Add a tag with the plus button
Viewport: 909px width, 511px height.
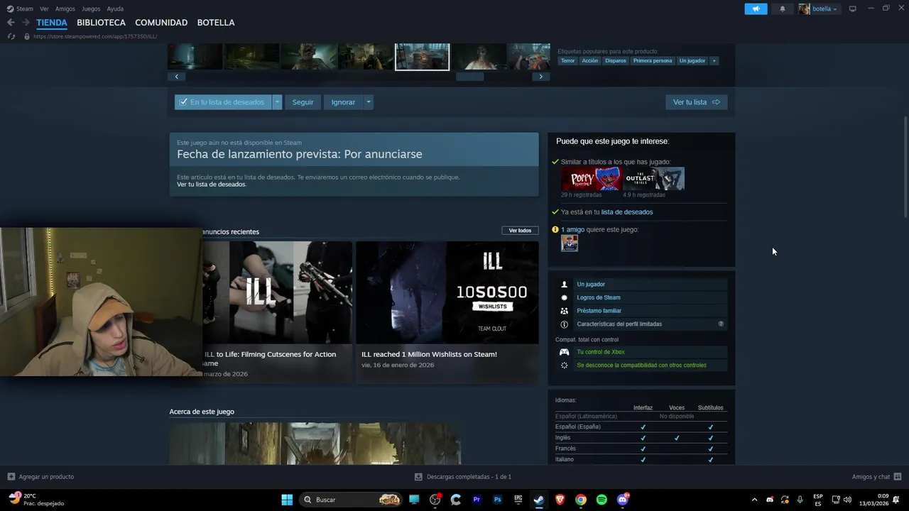(714, 60)
